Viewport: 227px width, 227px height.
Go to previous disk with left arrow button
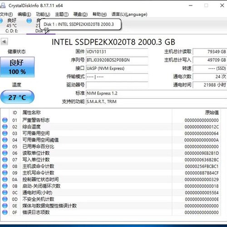[4, 41]
